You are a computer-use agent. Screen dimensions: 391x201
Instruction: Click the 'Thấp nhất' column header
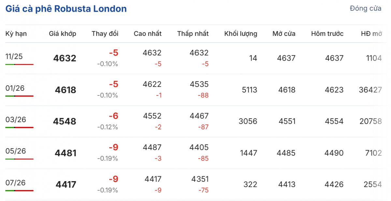tap(193, 34)
